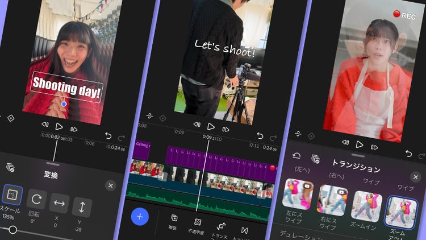Expand timeline height icon in right phone
This screenshot has height=240, width=426.
click(x=298, y=134)
